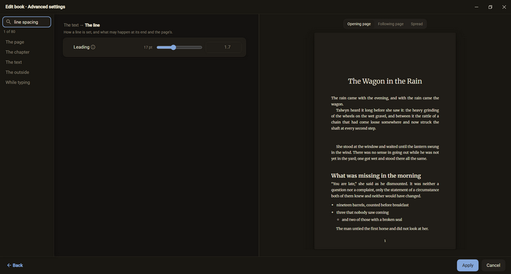Click the 17 pt value label
Screen dimensions: 511x274
(148, 47)
